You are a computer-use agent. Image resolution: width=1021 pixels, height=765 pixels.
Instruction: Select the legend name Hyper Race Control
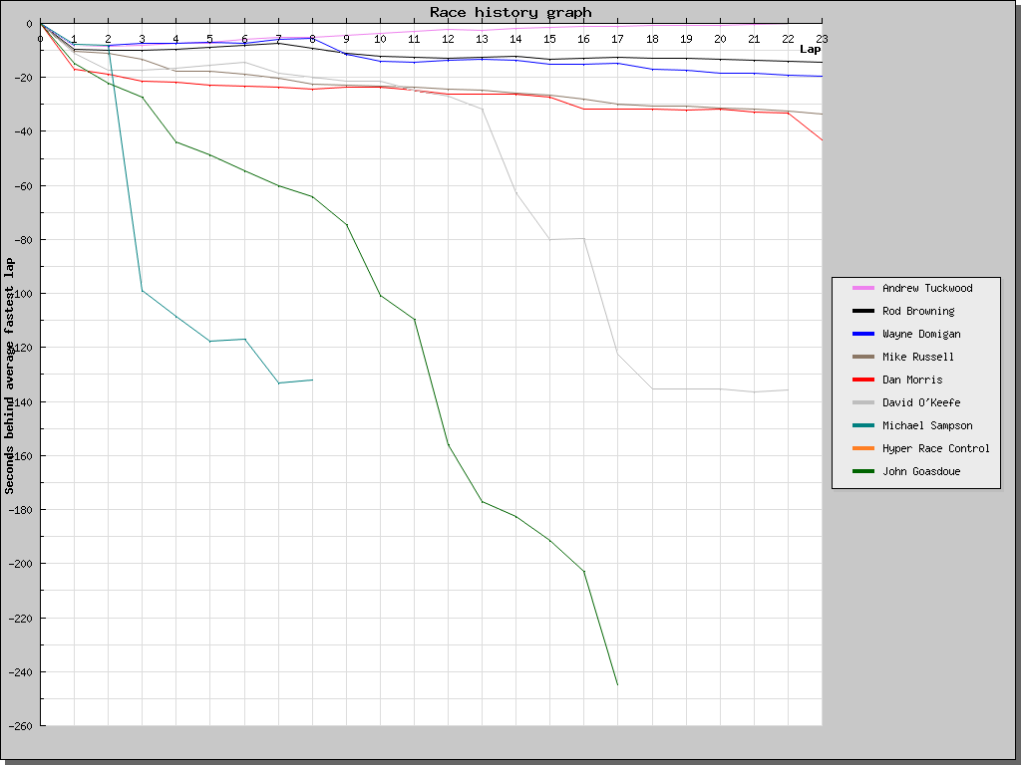935,448
